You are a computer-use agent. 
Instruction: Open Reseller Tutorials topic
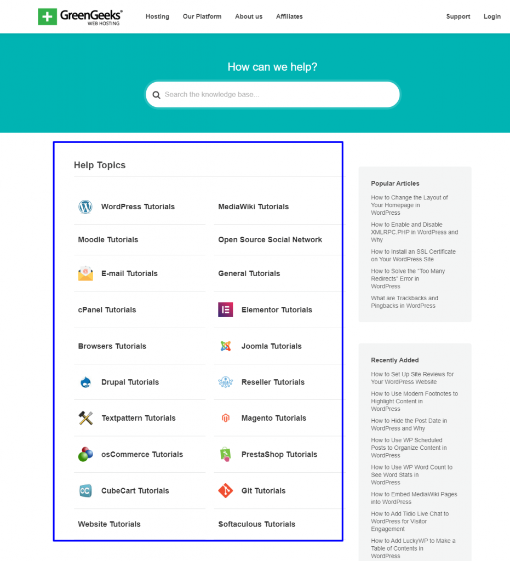(273, 382)
